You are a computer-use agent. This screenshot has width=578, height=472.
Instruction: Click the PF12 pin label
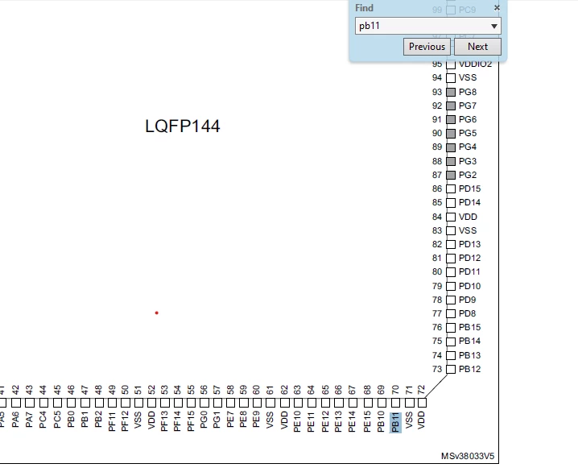click(x=125, y=421)
